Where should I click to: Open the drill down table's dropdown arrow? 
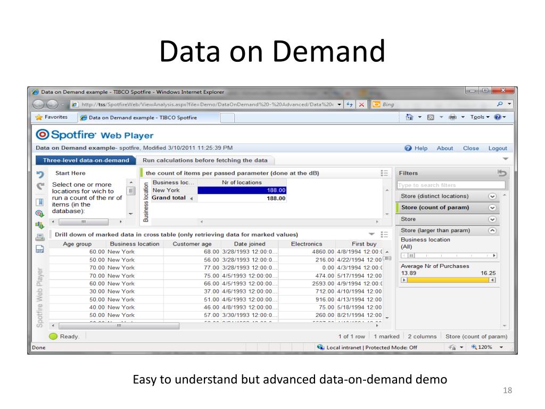point(371,234)
